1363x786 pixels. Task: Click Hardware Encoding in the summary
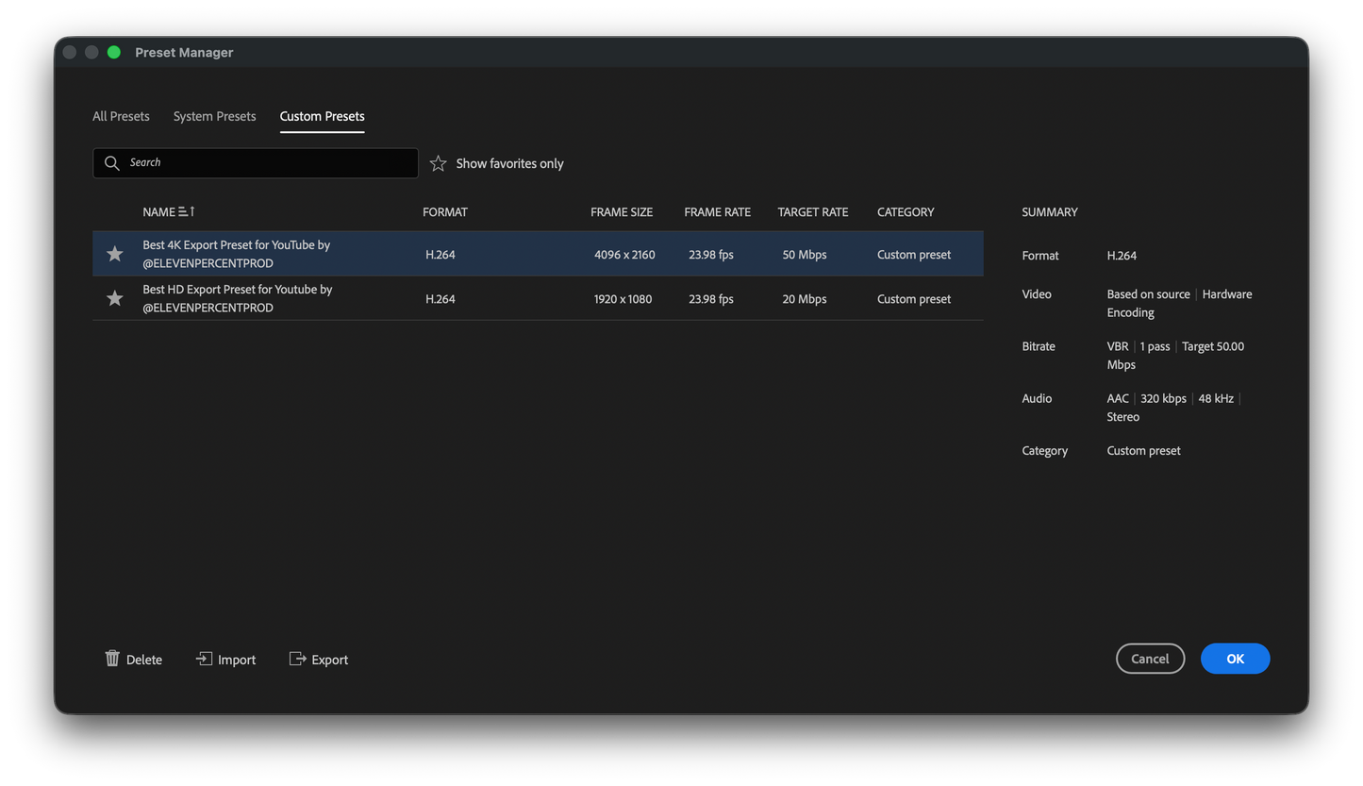point(1179,303)
